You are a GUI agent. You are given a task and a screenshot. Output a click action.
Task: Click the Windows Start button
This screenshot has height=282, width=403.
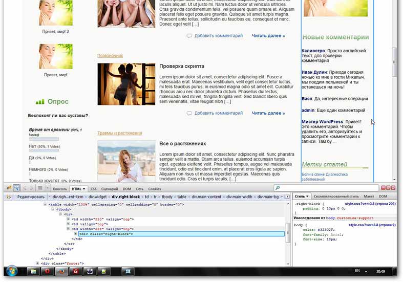coord(11,270)
